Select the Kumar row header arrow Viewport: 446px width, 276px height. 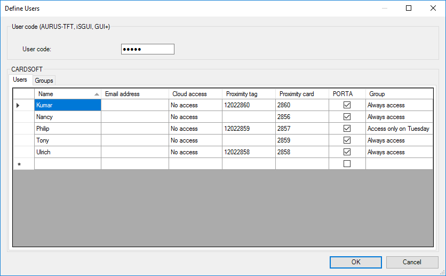(x=18, y=106)
